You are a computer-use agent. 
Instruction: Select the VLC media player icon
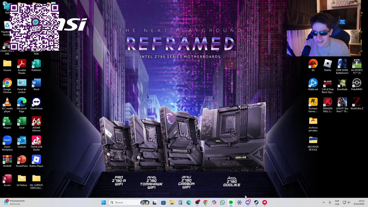point(7,105)
